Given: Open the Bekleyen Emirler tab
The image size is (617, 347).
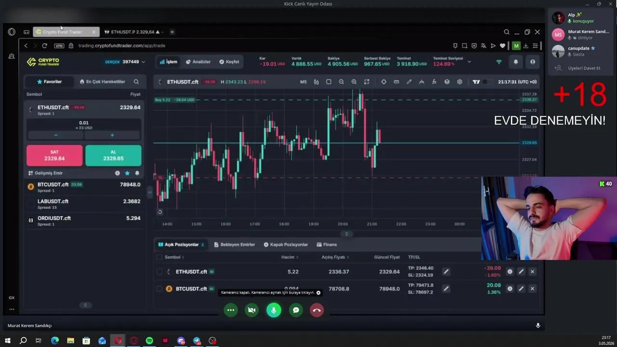Looking at the screenshot, I should click(234, 245).
